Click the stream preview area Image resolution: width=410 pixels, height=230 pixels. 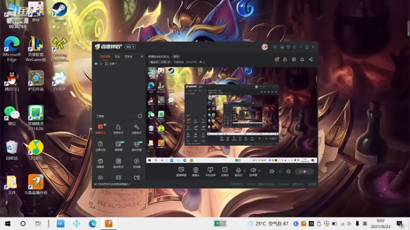[x=232, y=115]
